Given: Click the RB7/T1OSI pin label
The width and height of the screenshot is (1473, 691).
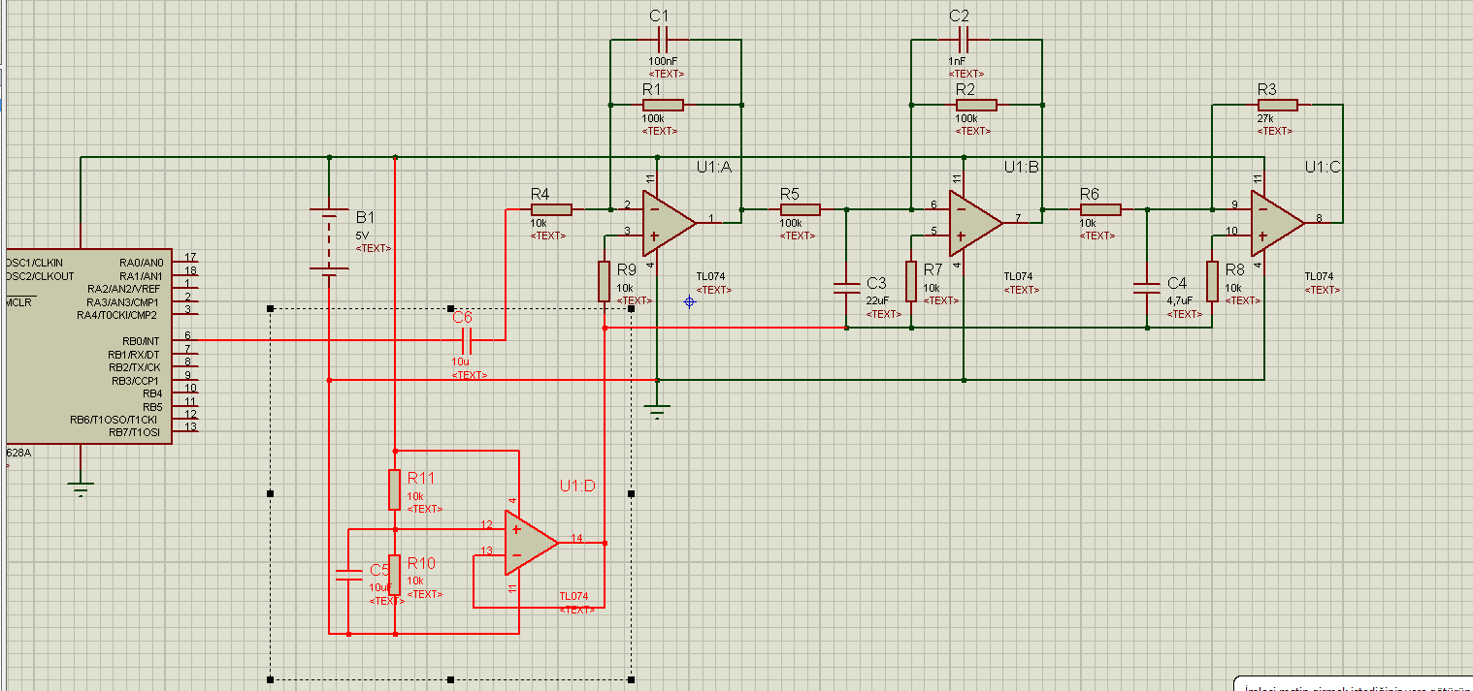Looking at the screenshot, I should (x=135, y=432).
